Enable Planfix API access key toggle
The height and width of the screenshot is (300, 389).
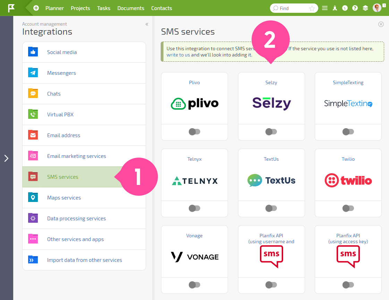coord(348,285)
